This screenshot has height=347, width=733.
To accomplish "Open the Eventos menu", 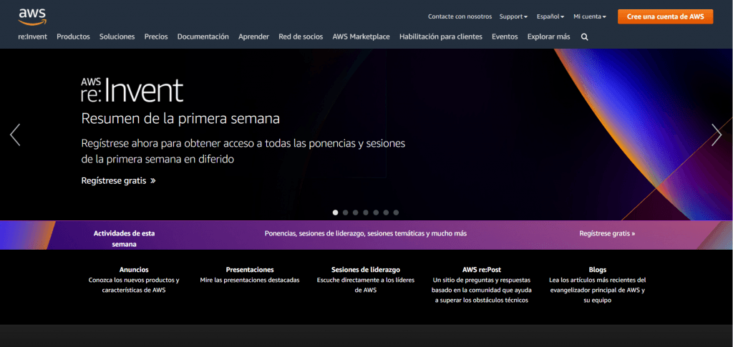I will [505, 36].
